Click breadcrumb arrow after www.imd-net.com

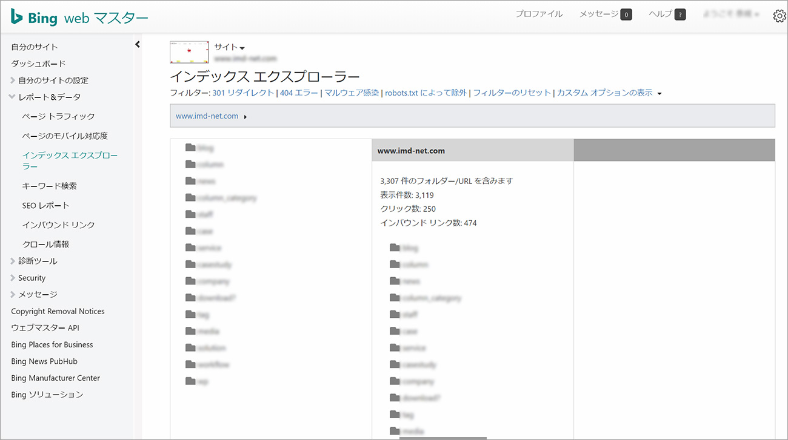tap(245, 117)
